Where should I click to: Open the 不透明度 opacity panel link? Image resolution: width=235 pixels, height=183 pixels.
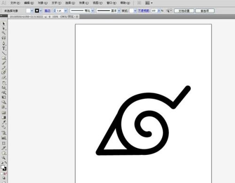(144, 11)
